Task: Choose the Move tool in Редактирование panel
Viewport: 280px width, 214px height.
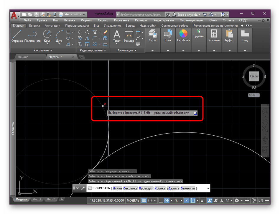Action: point(80,32)
